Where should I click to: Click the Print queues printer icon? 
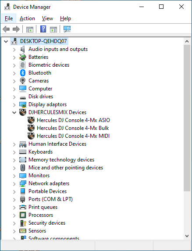tap(23, 207)
